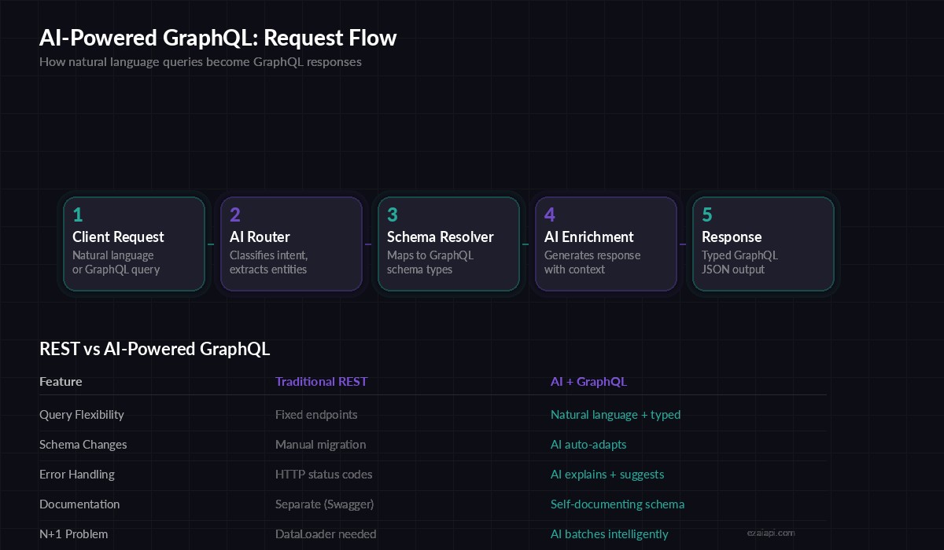Open the "Self-documenting schema" entry

coord(618,504)
